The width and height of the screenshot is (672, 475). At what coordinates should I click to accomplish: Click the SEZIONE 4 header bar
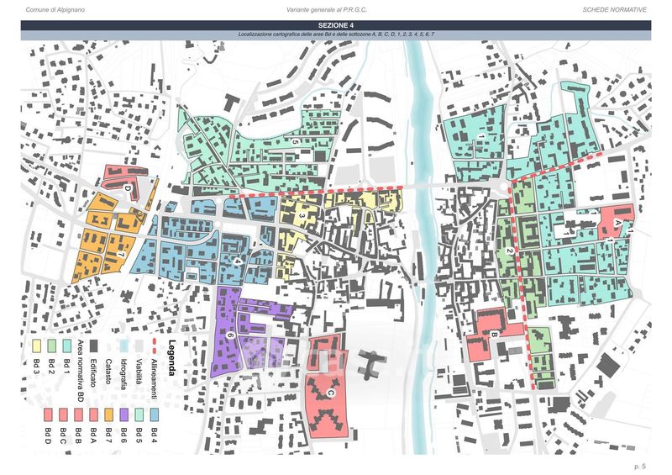click(x=336, y=26)
